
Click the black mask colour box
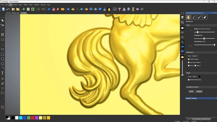199,77
